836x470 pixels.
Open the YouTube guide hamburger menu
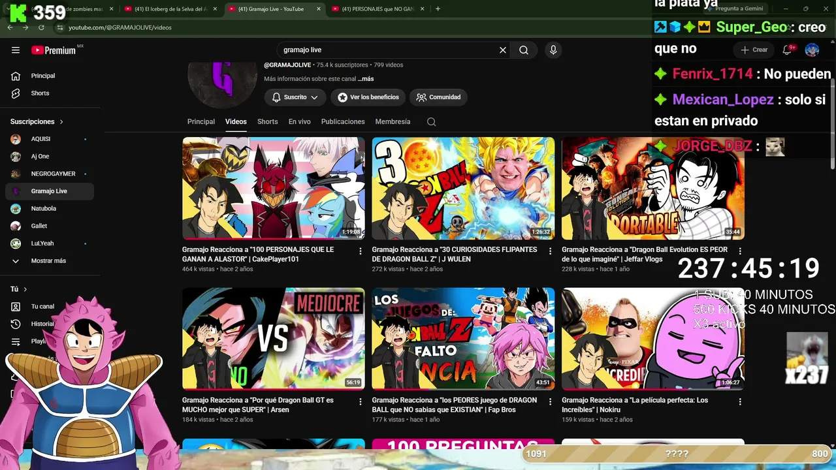coord(16,50)
